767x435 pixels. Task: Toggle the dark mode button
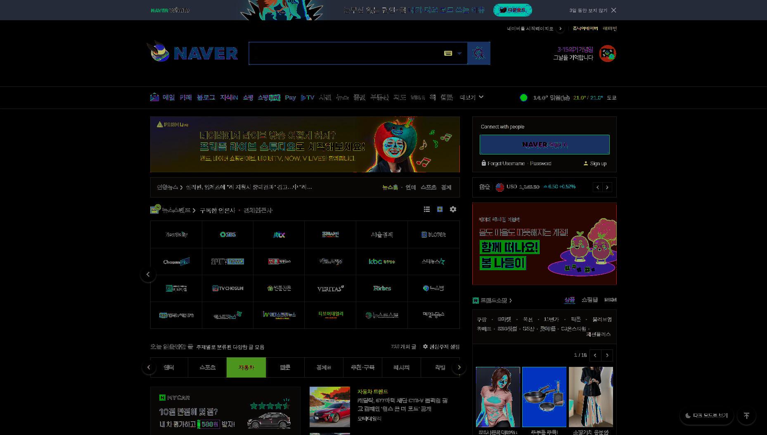[707, 416]
